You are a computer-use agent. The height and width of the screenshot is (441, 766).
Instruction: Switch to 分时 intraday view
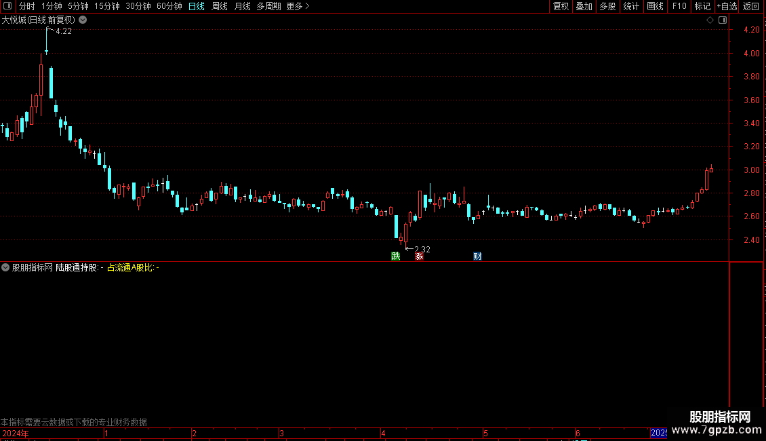point(27,6)
